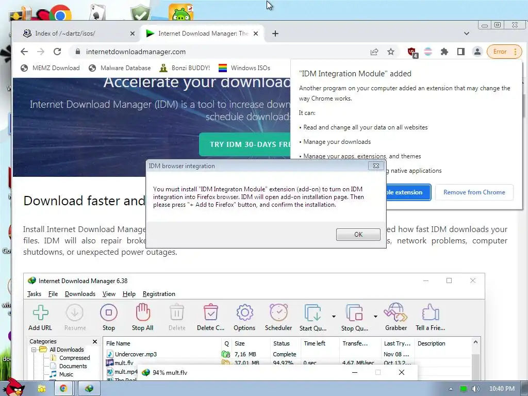Open the Downloads menu in IDM
Viewport: 528px width, 396px height.
[x=80, y=294]
